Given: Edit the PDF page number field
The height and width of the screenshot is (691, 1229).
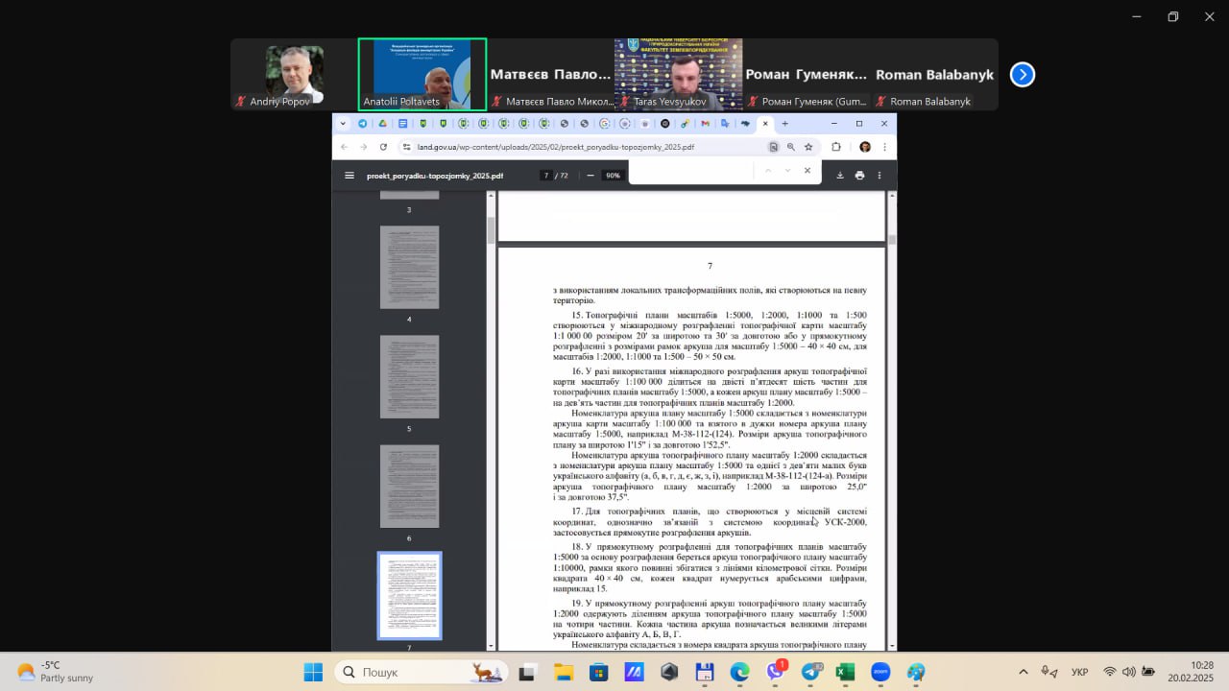Looking at the screenshot, I should 546,176.
